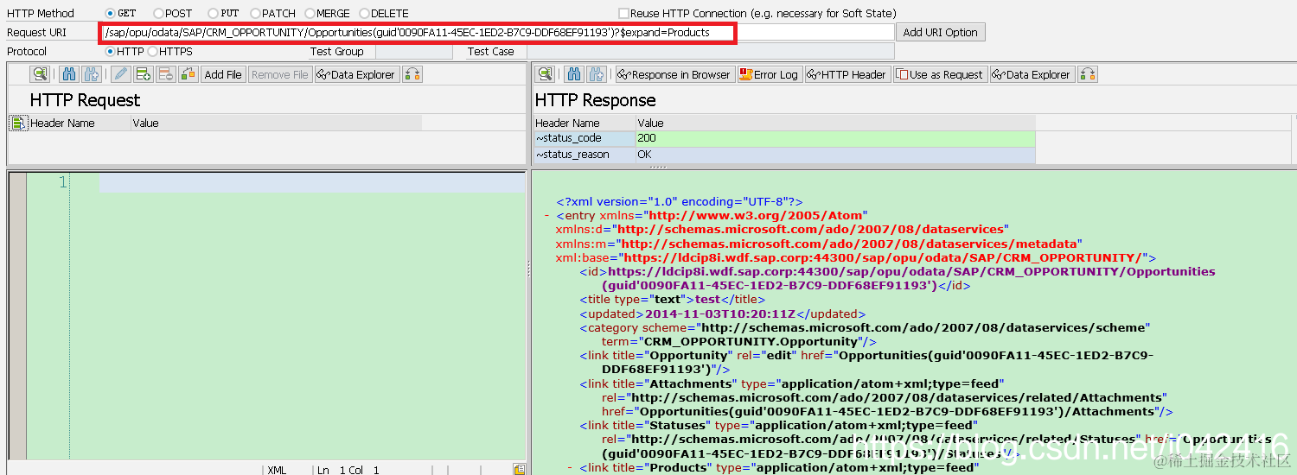Click the xml version declaration line

tap(680, 202)
